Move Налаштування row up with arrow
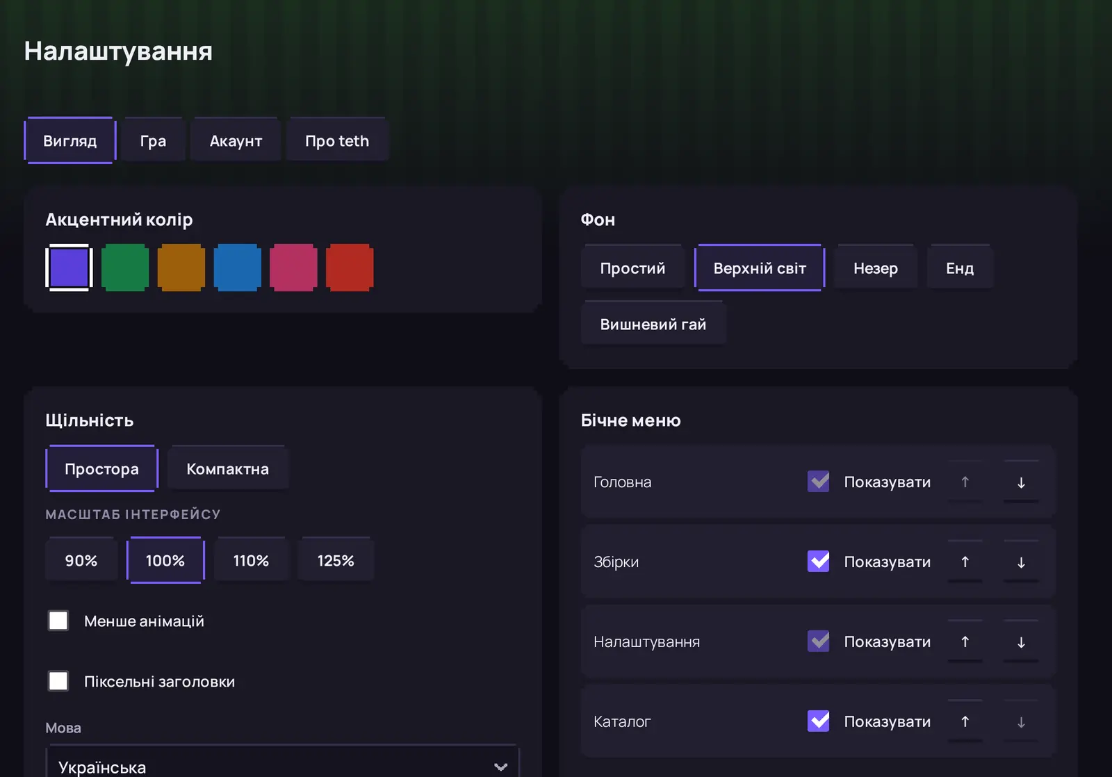This screenshot has width=1112, height=777. pos(965,641)
